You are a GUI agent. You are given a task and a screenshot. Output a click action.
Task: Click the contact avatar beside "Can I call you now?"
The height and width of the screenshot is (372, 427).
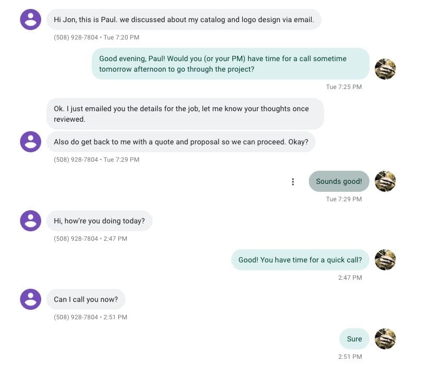(x=31, y=299)
